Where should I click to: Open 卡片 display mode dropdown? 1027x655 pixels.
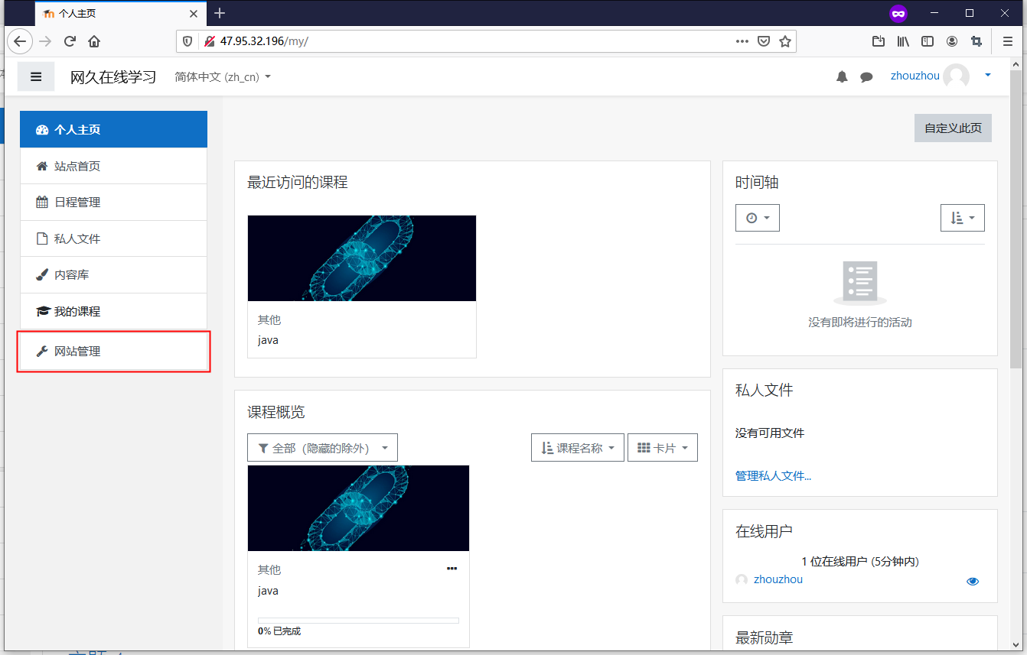[x=662, y=448]
